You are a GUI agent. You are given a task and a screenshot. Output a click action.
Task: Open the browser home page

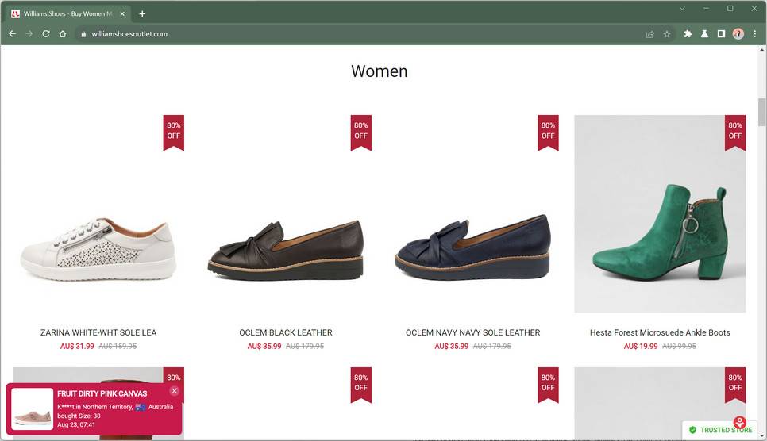click(63, 34)
